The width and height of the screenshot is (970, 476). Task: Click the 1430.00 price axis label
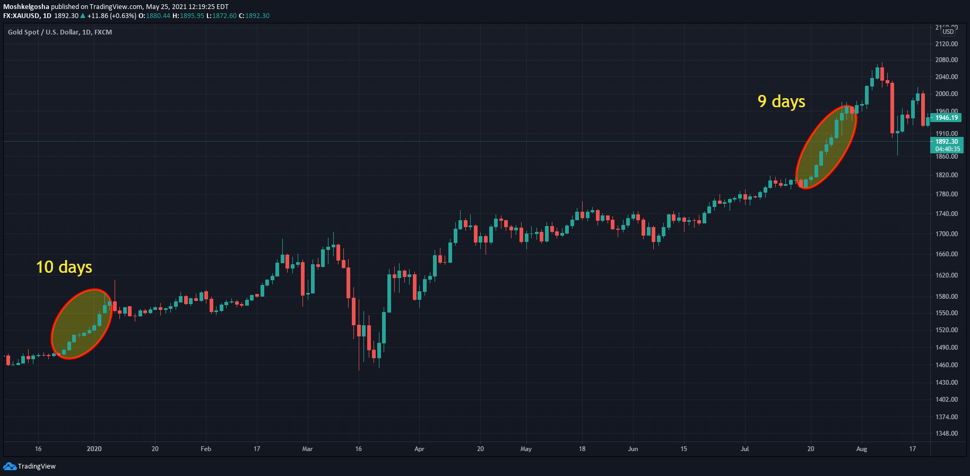click(947, 383)
